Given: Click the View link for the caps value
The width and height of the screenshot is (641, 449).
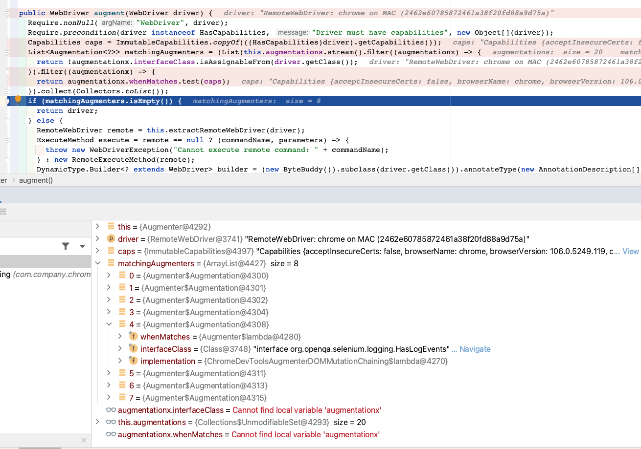Looking at the screenshot, I should [x=632, y=251].
